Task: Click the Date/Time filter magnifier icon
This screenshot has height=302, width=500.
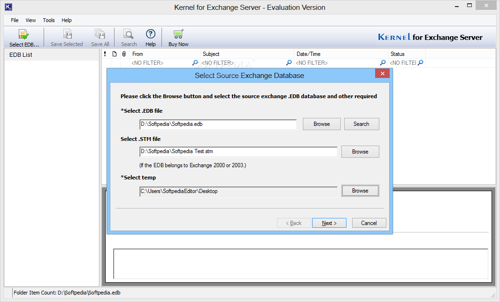Action: click(x=383, y=63)
